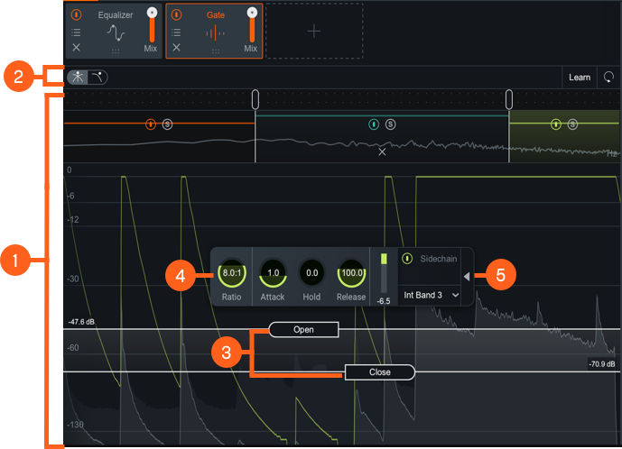Bypass band 3 with the green power icon
The image size is (622, 449).
tap(556, 124)
